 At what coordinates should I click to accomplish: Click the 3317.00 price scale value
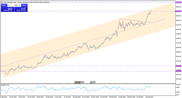point(179,25)
